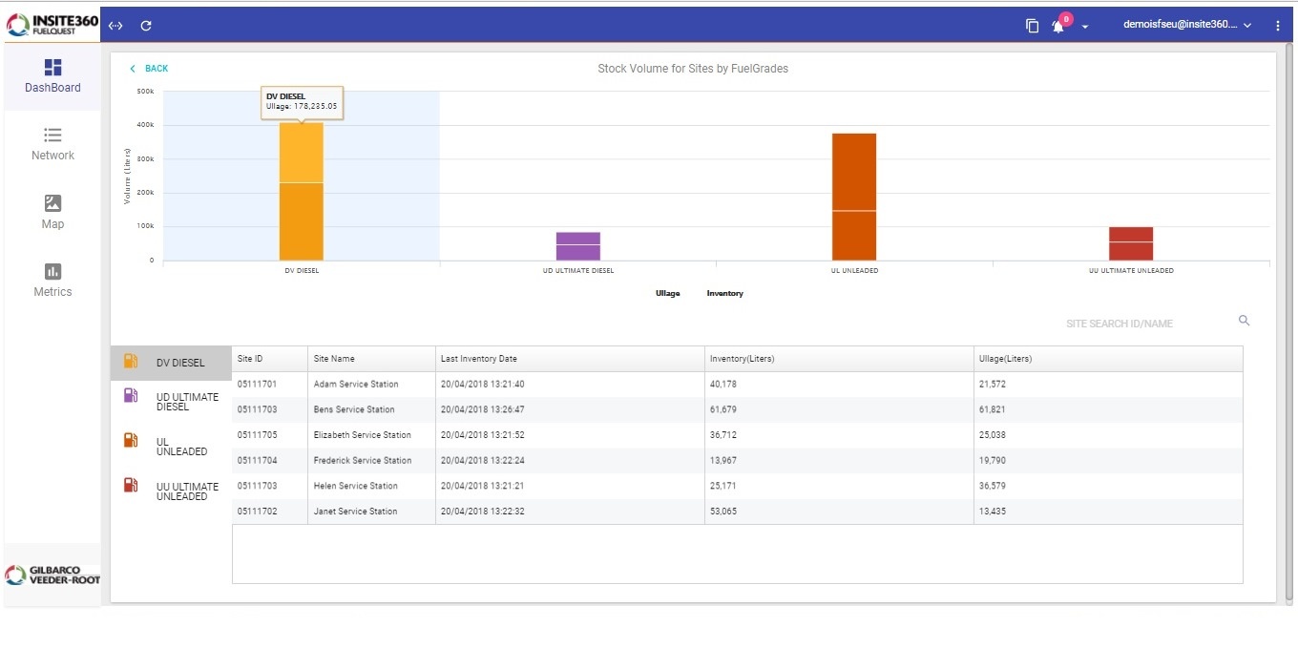Open notifications bell with badge

click(x=1058, y=25)
